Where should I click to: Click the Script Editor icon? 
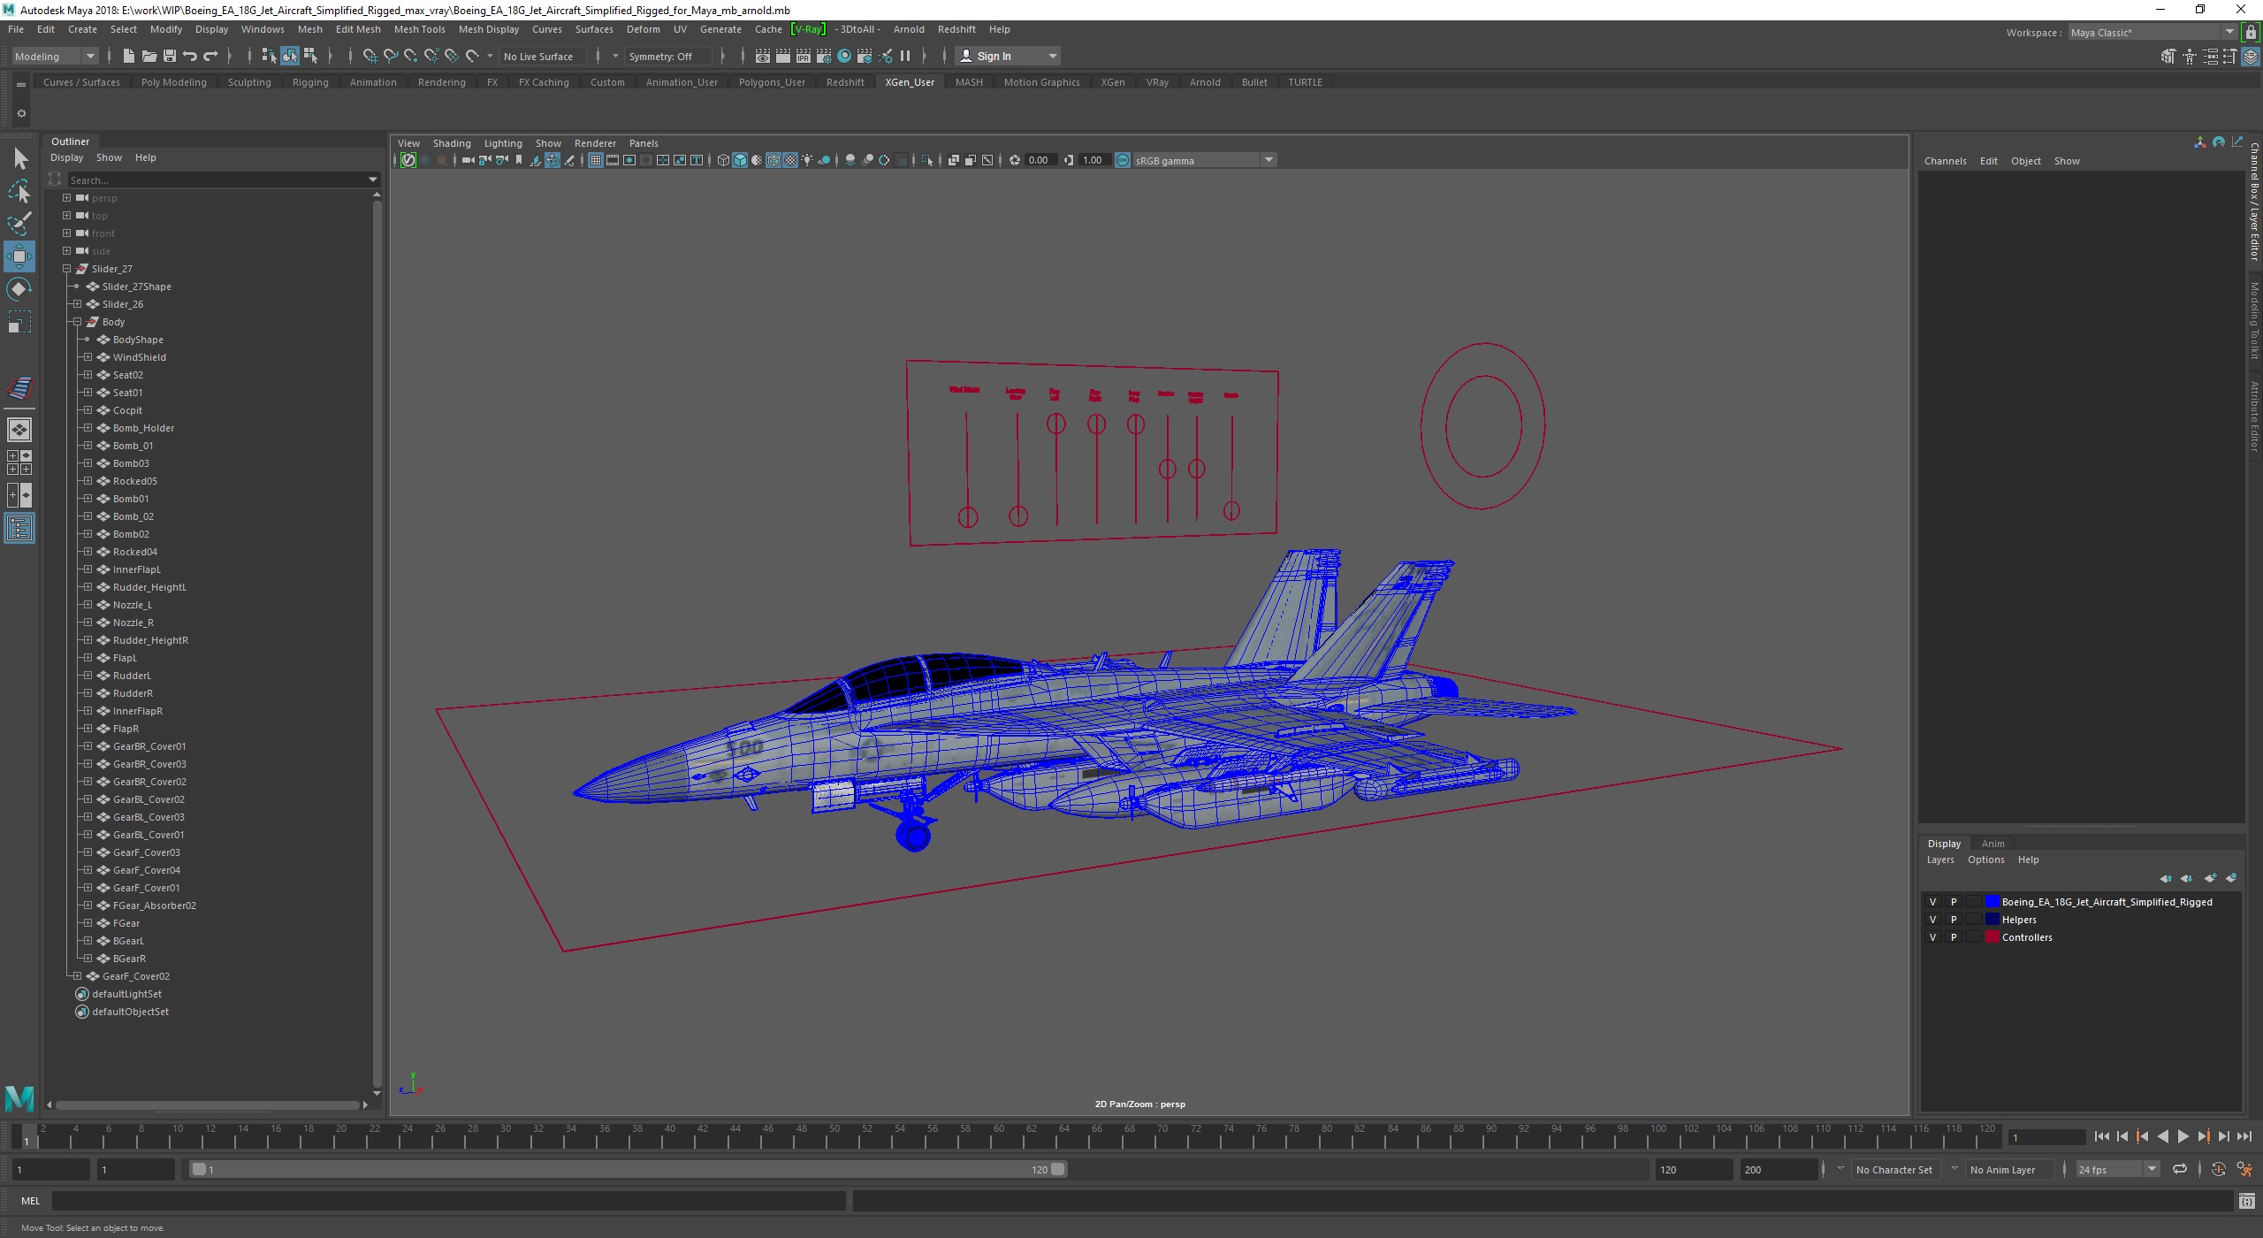point(2247,1201)
